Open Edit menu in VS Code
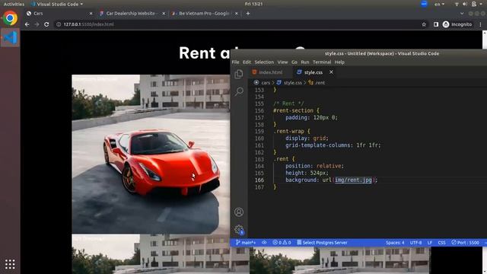 pyautogui.click(x=247, y=62)
